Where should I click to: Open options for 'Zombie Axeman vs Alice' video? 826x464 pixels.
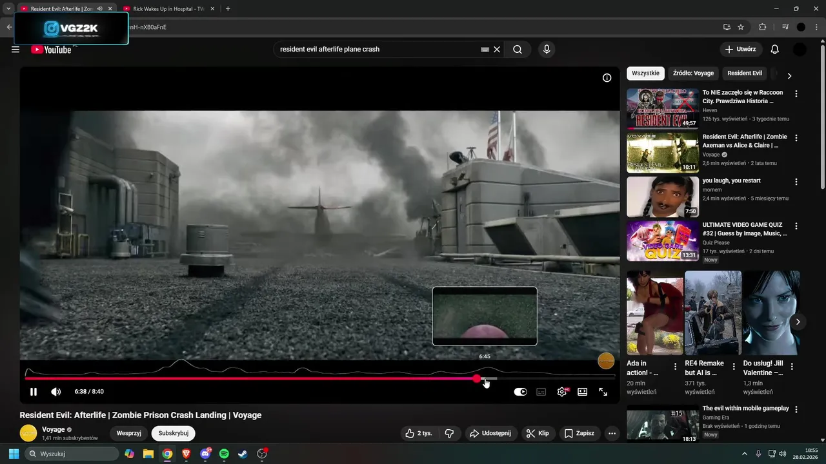796,138
